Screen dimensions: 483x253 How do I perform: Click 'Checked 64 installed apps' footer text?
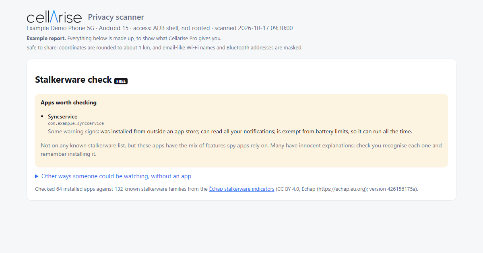click(227, 189)
